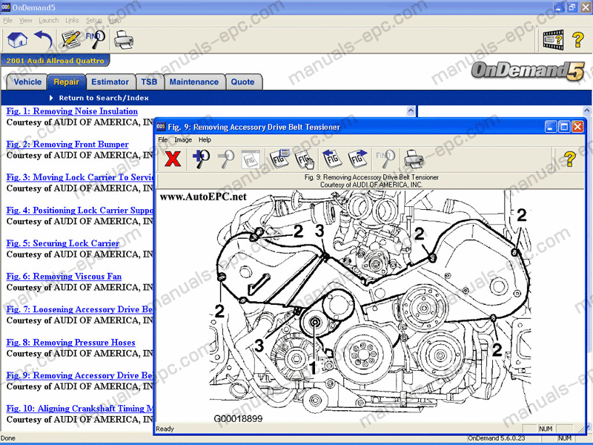This screenshot has width=593, height=445.
Task: Click the engine diagram image
Action: (370, 306)
